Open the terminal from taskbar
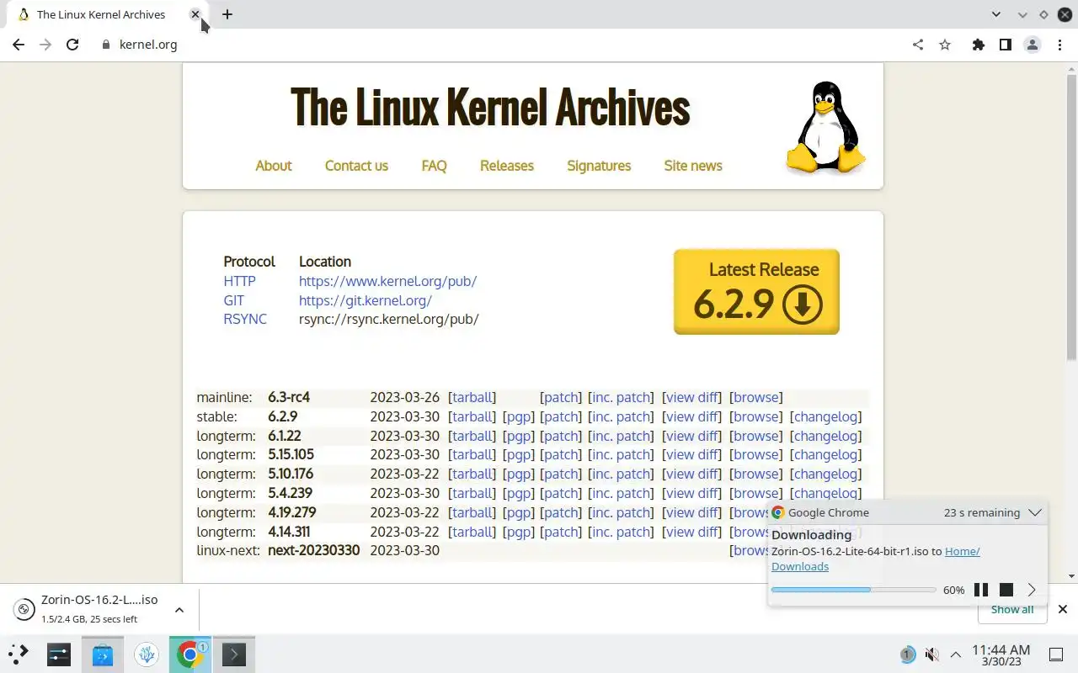 coord(233,654)
